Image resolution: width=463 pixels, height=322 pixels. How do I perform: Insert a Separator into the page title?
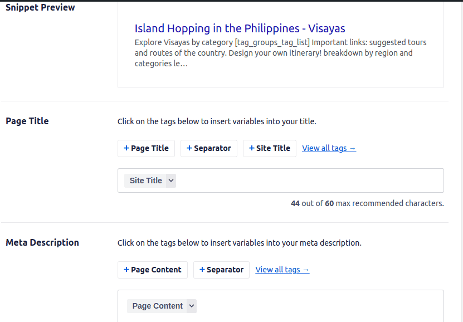click(x=209, y=148)
